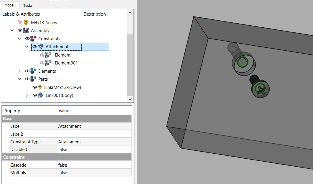Toggle the Attachment eye icon

(35, 46)
